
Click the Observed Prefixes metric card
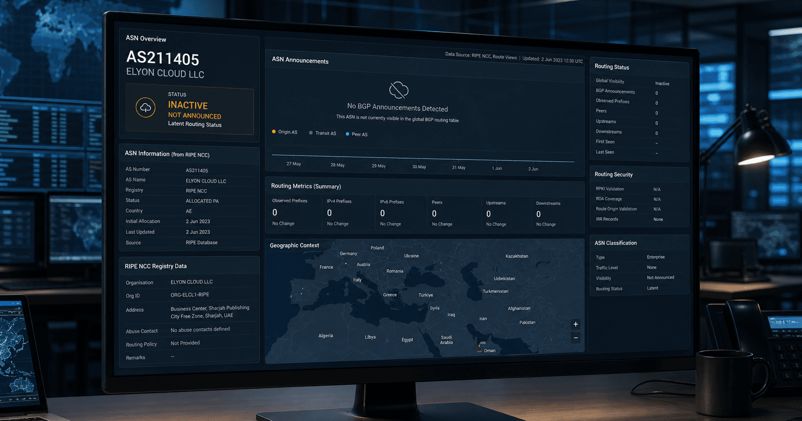pyautogui.click(x=295, y=213)
